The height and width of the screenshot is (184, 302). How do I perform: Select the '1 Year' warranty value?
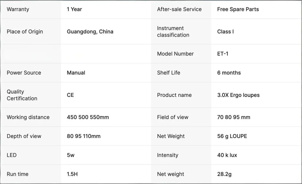74,9
